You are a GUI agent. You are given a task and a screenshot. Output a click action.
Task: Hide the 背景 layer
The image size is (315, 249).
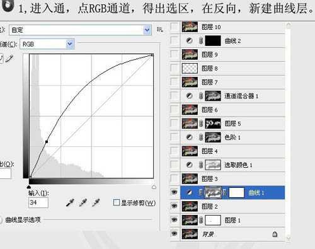pos(175,234)
